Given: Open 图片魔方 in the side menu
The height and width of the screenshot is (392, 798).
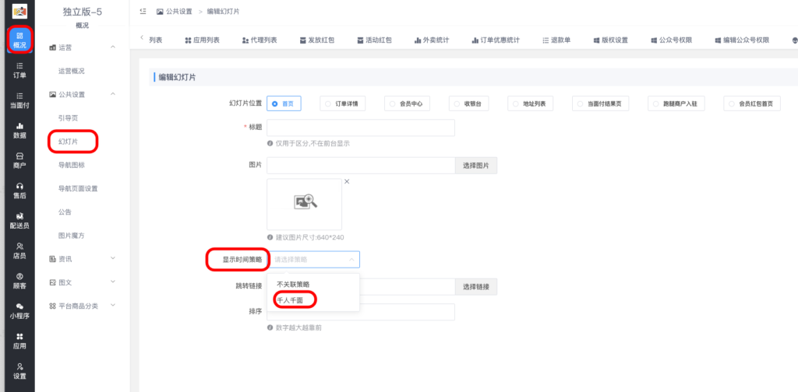Looking at the screenshot, I should pos(71,236).
